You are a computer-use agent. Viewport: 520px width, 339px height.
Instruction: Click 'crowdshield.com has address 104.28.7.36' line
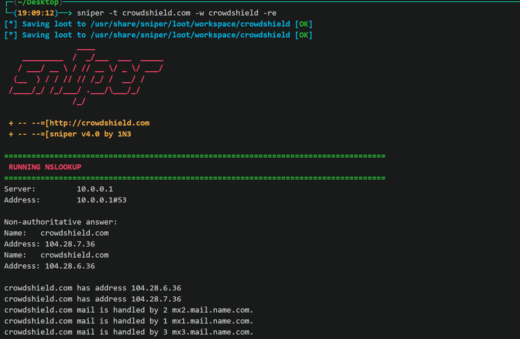(x=93, y=299)
